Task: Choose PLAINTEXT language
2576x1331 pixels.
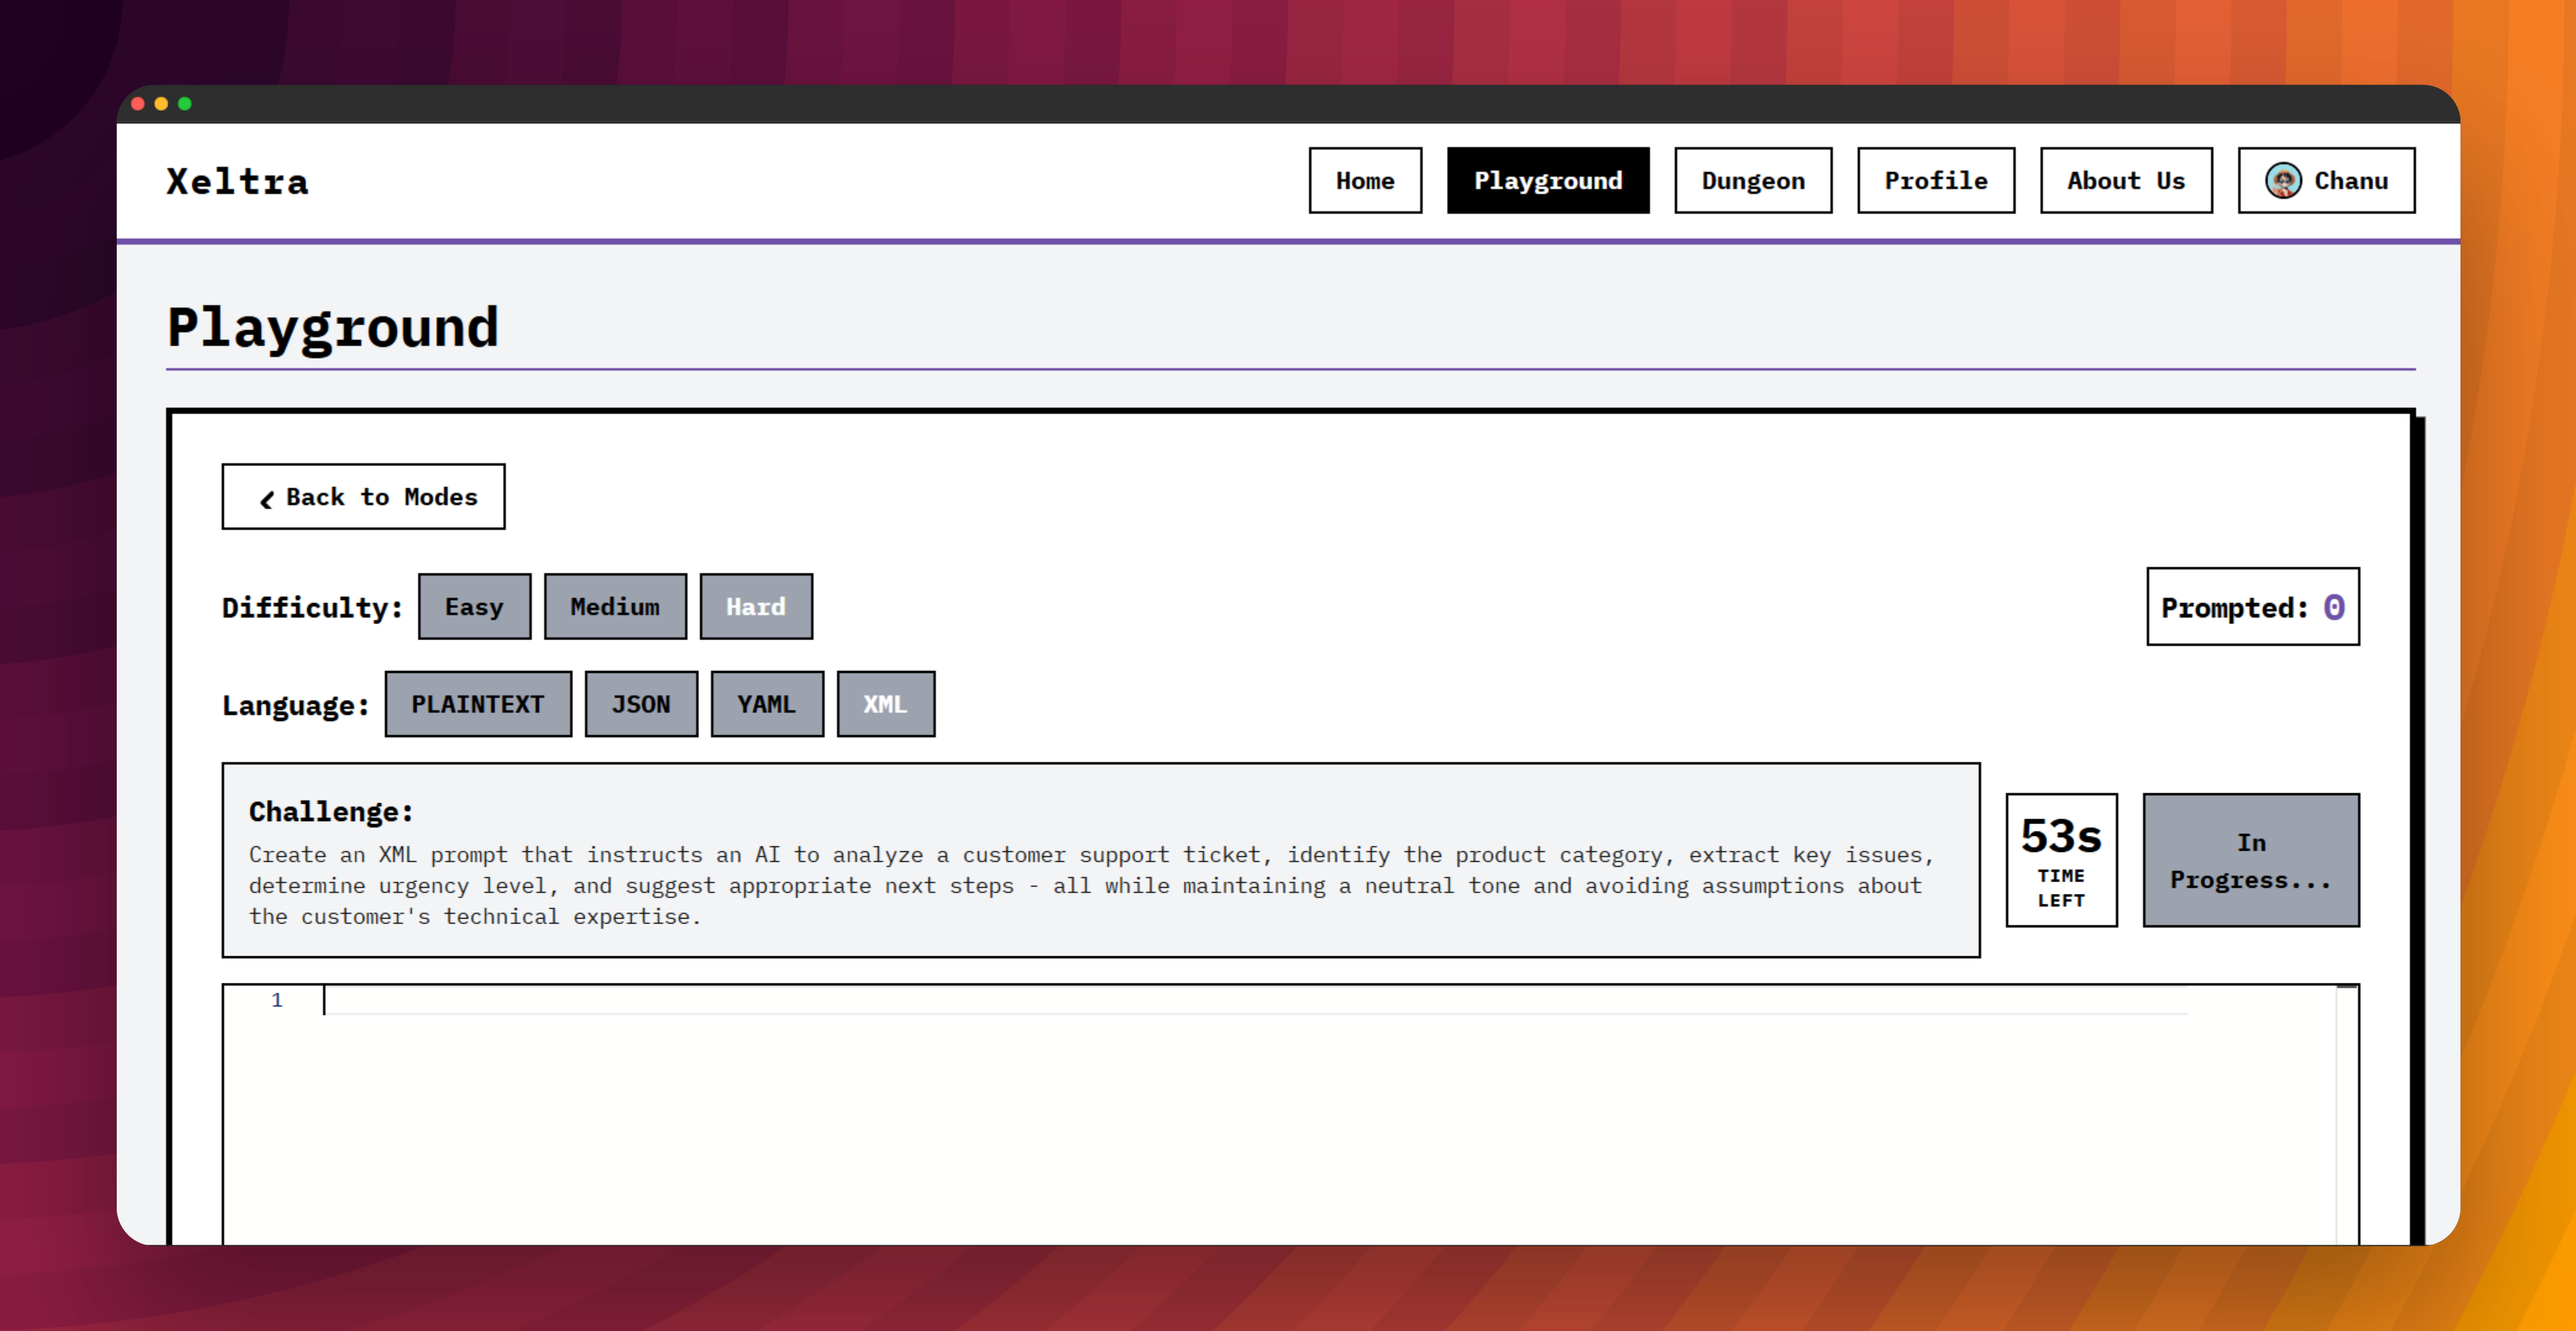Action: click(478, 704)
